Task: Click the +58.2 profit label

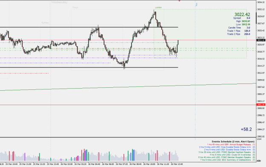Action: pyautogui.click(x=246, y=129)
